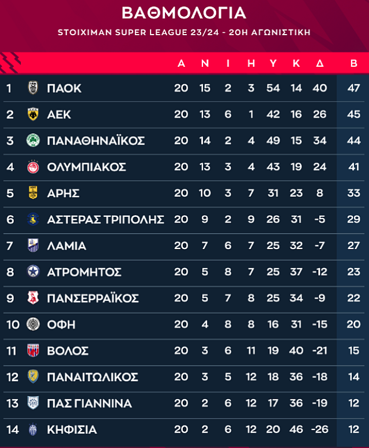Click the Ν wins column header
369x448 pixels.
(205, 63)
